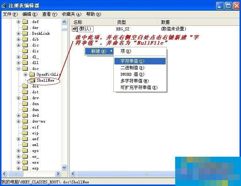Viewport: 241px width, 186px height.
Task: Select the ShellNew tree item
Action: [x=45, y=80]
